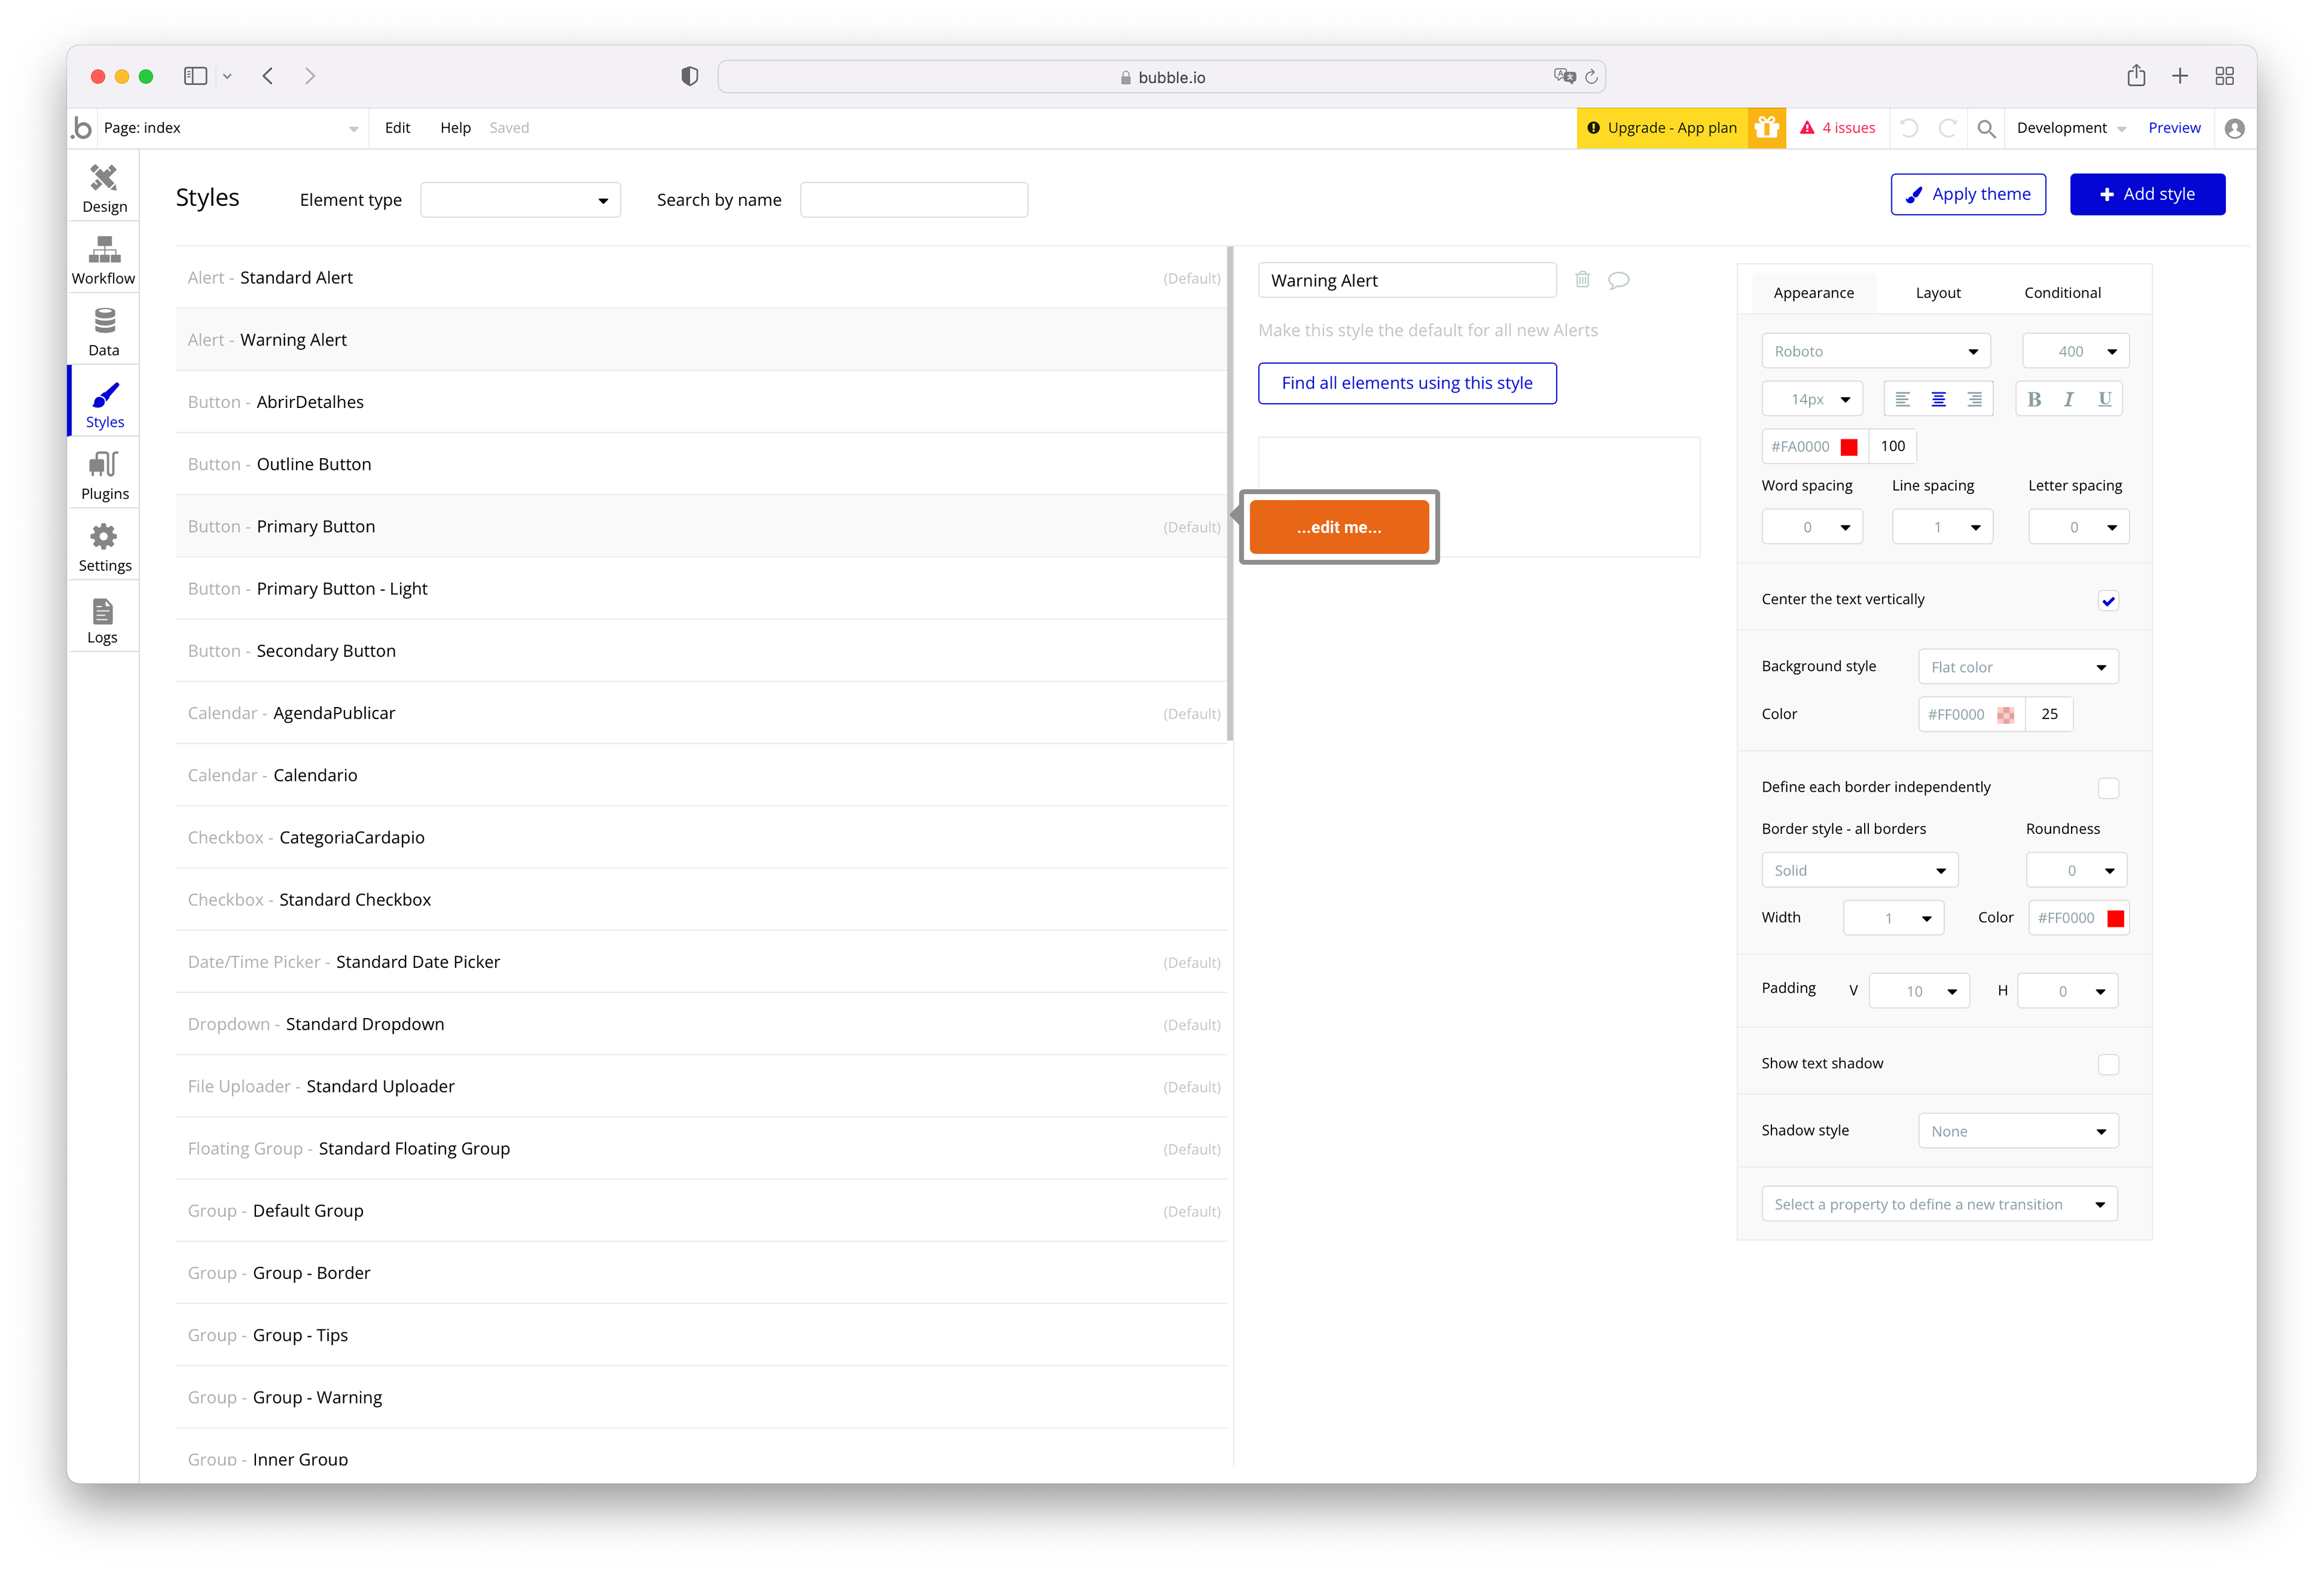Go back in Safari
The width and height of the screenshot is (2324, 1572).
pos(268,76)
